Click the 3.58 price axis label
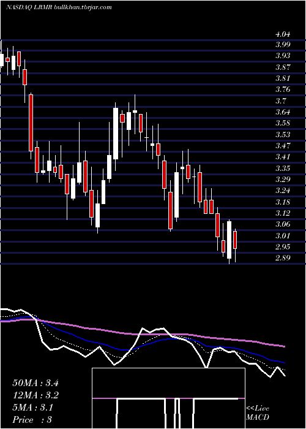The width and height of the screenshot is (306, 429). (x=283, y=123)
